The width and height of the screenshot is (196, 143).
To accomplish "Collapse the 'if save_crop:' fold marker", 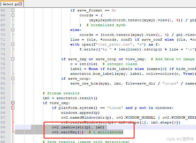I will 13,79.
